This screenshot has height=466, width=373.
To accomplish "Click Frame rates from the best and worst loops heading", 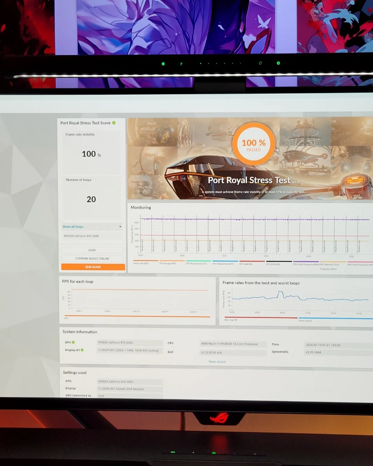I will point(261,283).
